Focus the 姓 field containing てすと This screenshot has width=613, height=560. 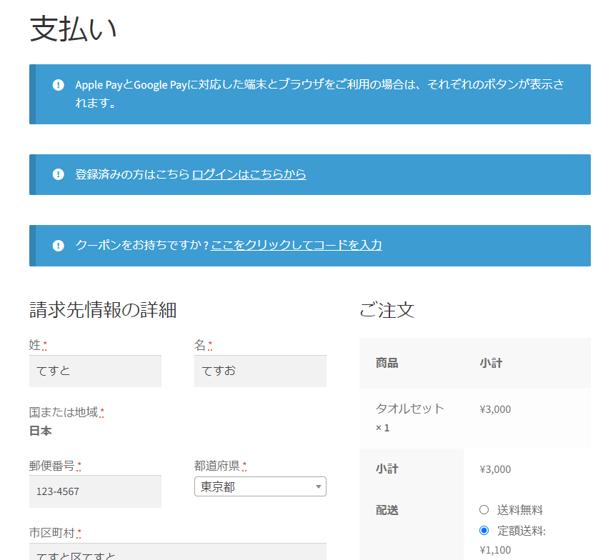coord(95,371)
